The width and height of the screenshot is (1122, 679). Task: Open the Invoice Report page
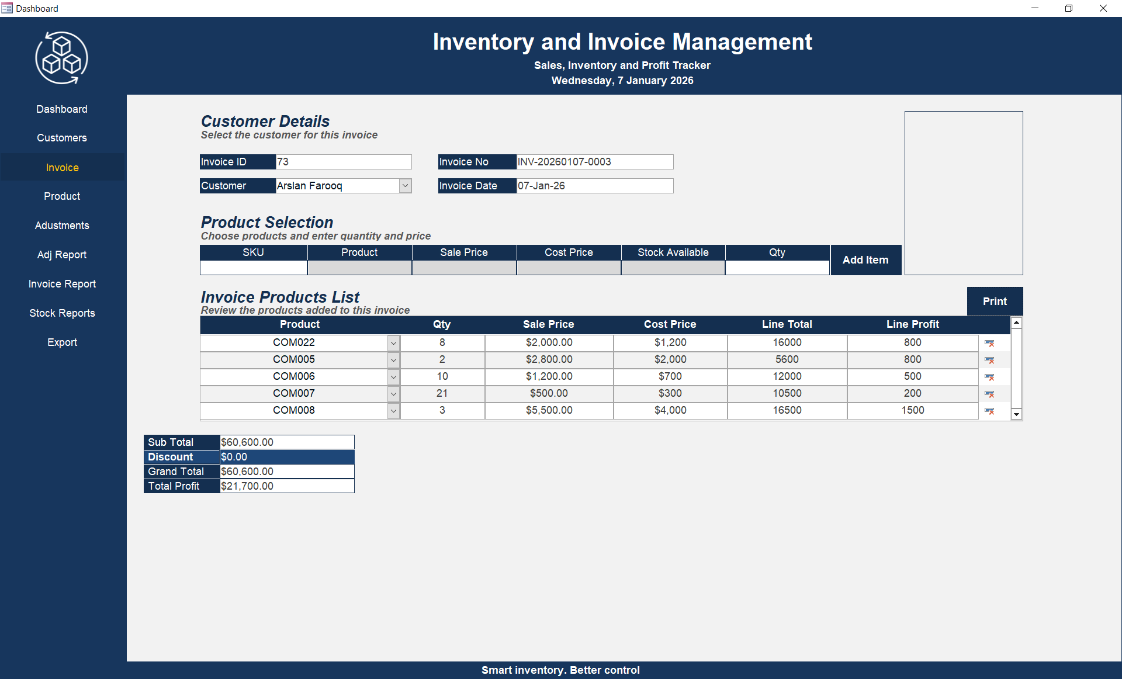pyautogui.click(x=62, y=284)
